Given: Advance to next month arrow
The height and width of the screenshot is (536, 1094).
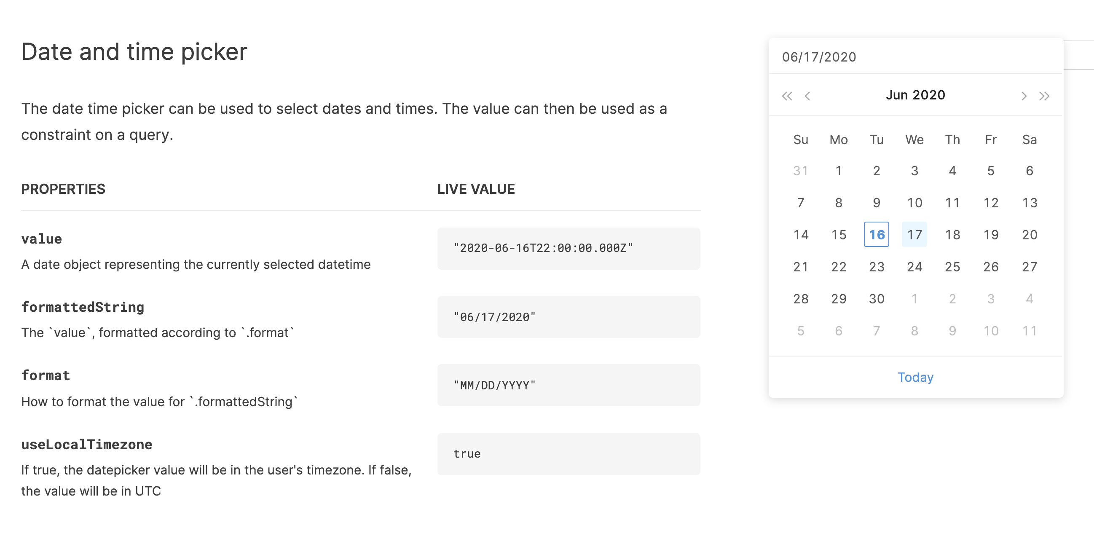Looking at the screenshot, I should pyautogui.click(x=1024, y=96).
